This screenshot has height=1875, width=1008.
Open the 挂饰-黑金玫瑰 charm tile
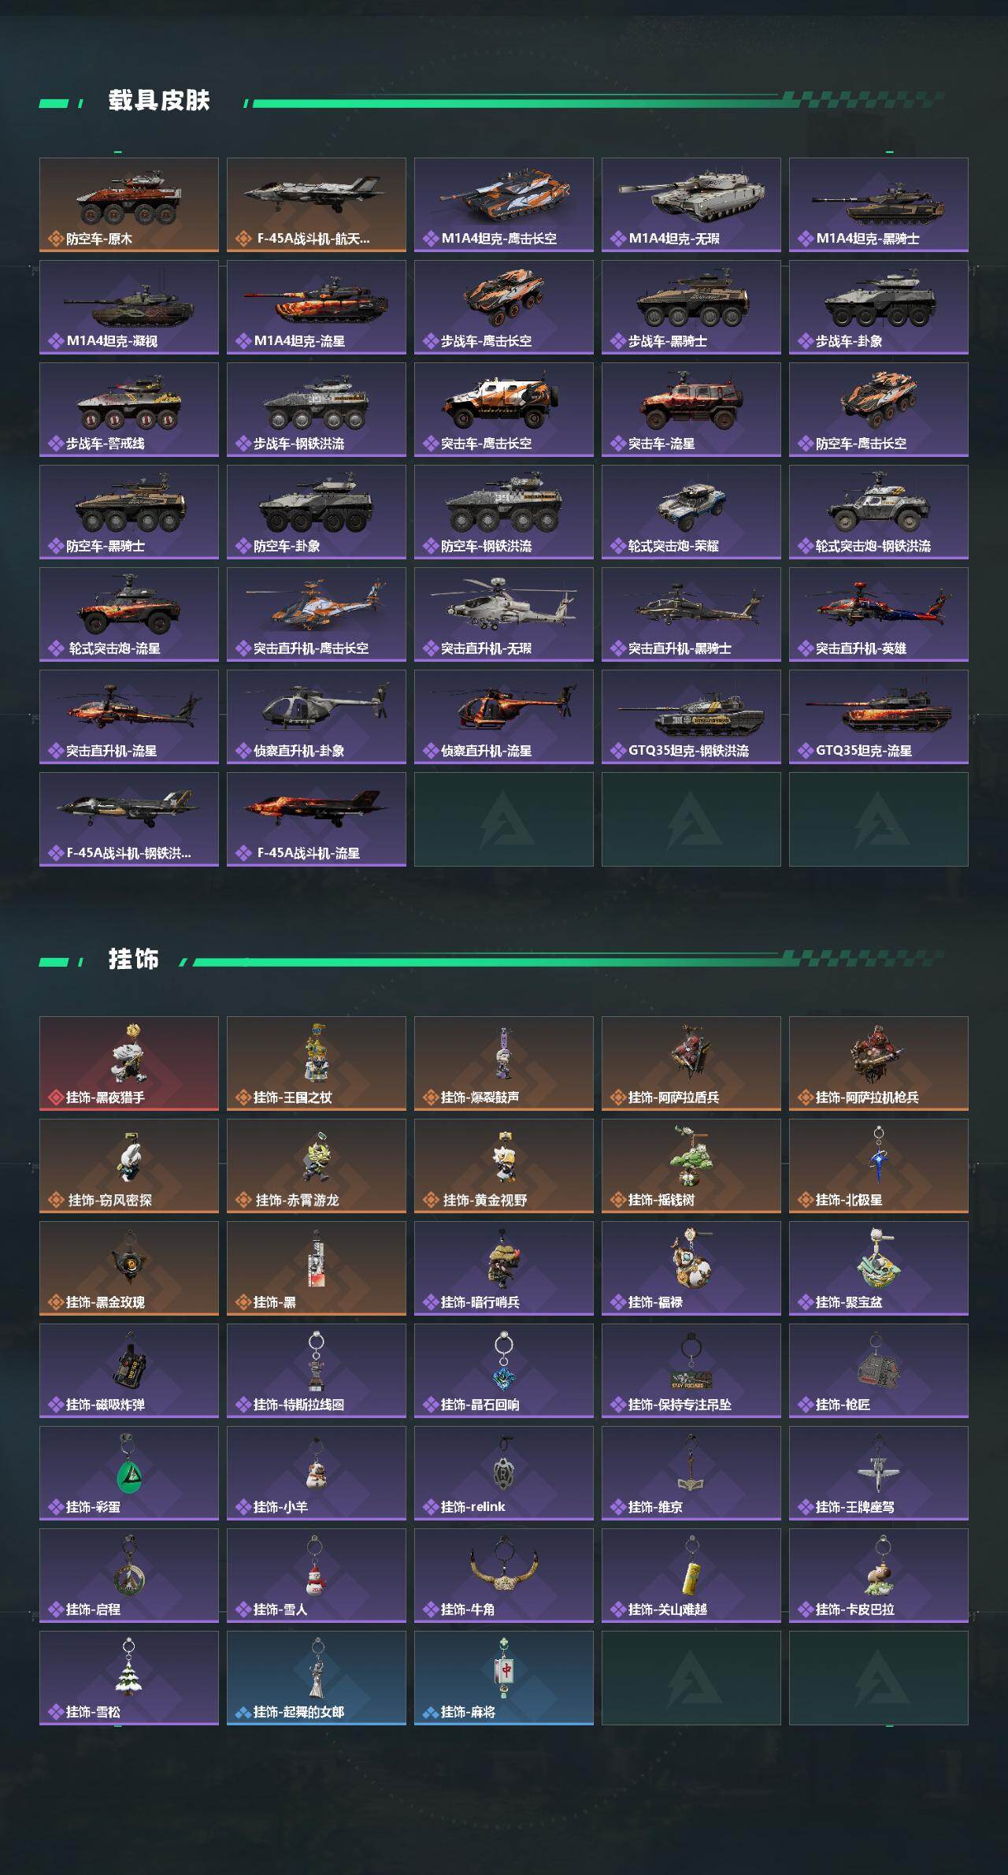(x=129, y=1268)
